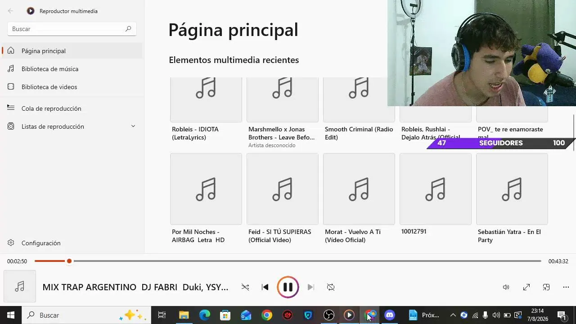Click the Morat - Vuelvo A Ti title

coord(353,236)
